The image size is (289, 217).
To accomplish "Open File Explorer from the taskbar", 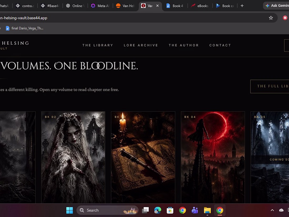I will pos(207,210).
